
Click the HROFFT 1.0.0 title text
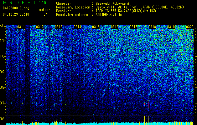tap(25, 2)
